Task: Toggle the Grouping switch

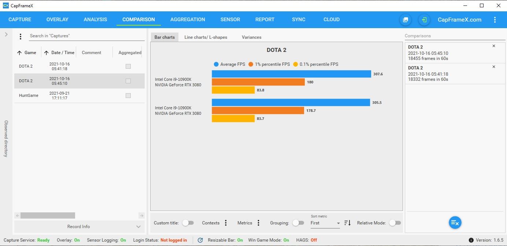Action: pos(298,223)
